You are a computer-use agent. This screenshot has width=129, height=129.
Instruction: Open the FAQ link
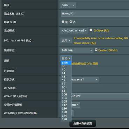(93, 43)
